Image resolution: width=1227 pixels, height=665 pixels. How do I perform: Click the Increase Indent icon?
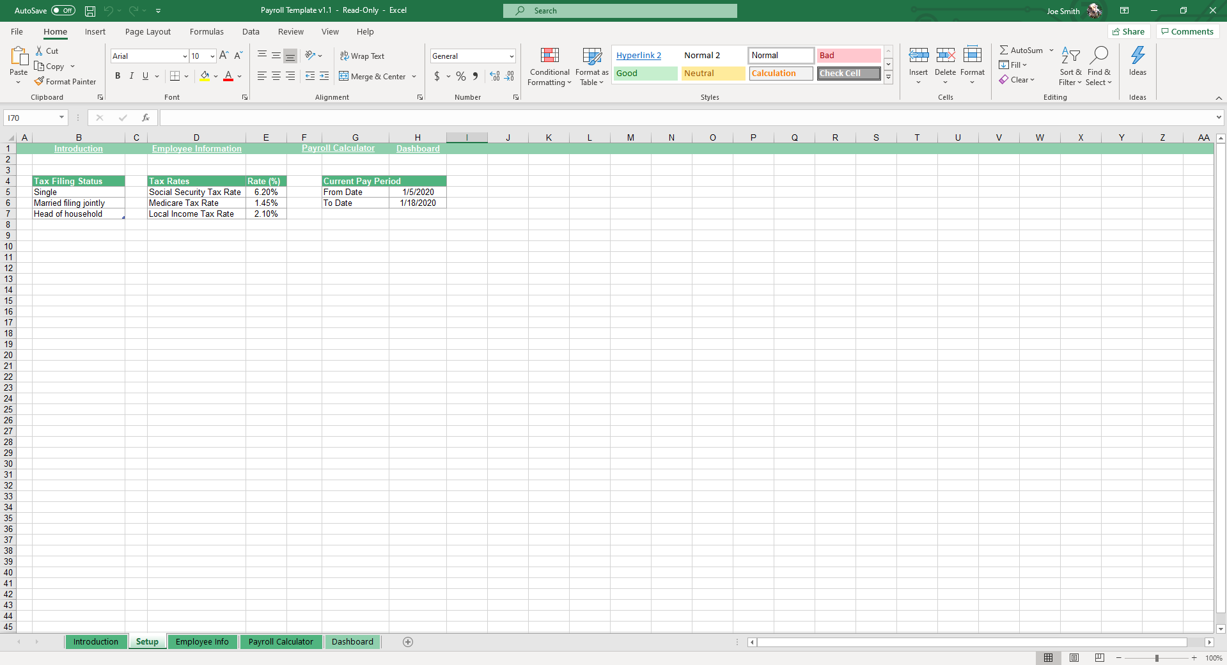pyautogui.click(x=324, y=76)
